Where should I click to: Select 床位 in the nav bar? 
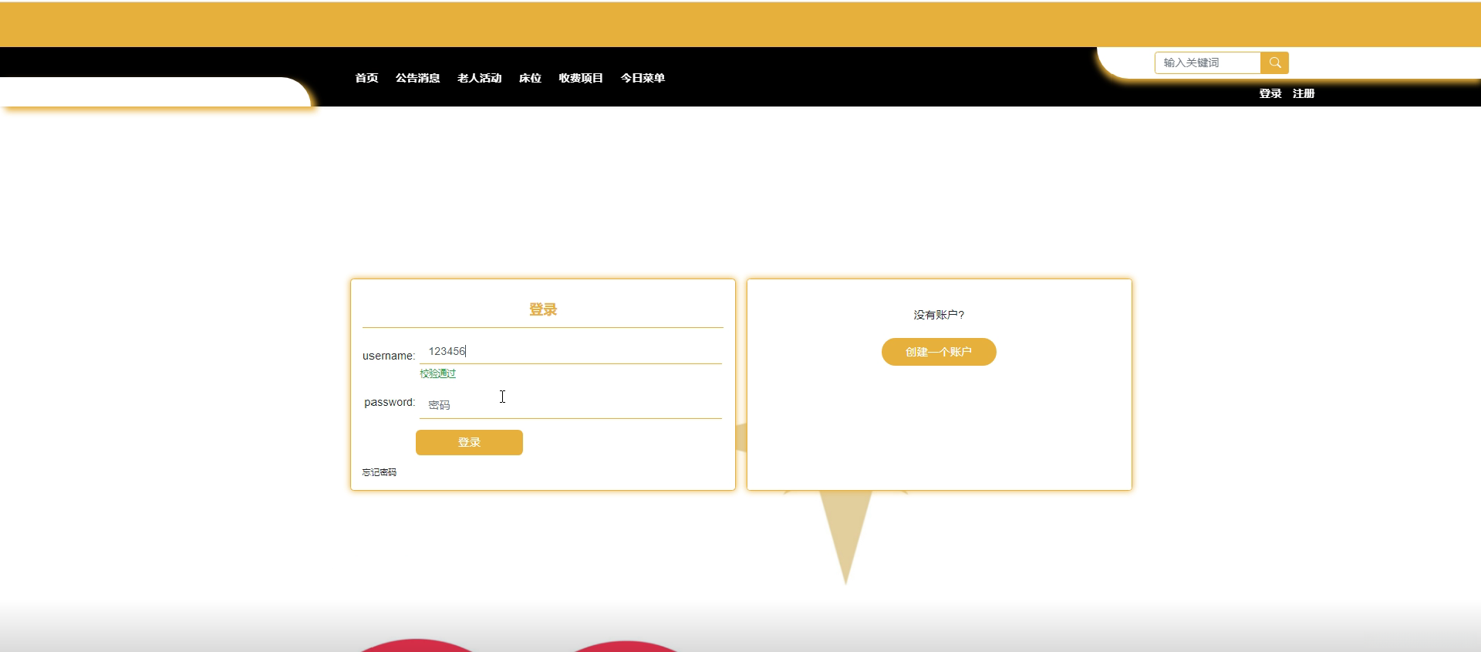tap(530, 78)
